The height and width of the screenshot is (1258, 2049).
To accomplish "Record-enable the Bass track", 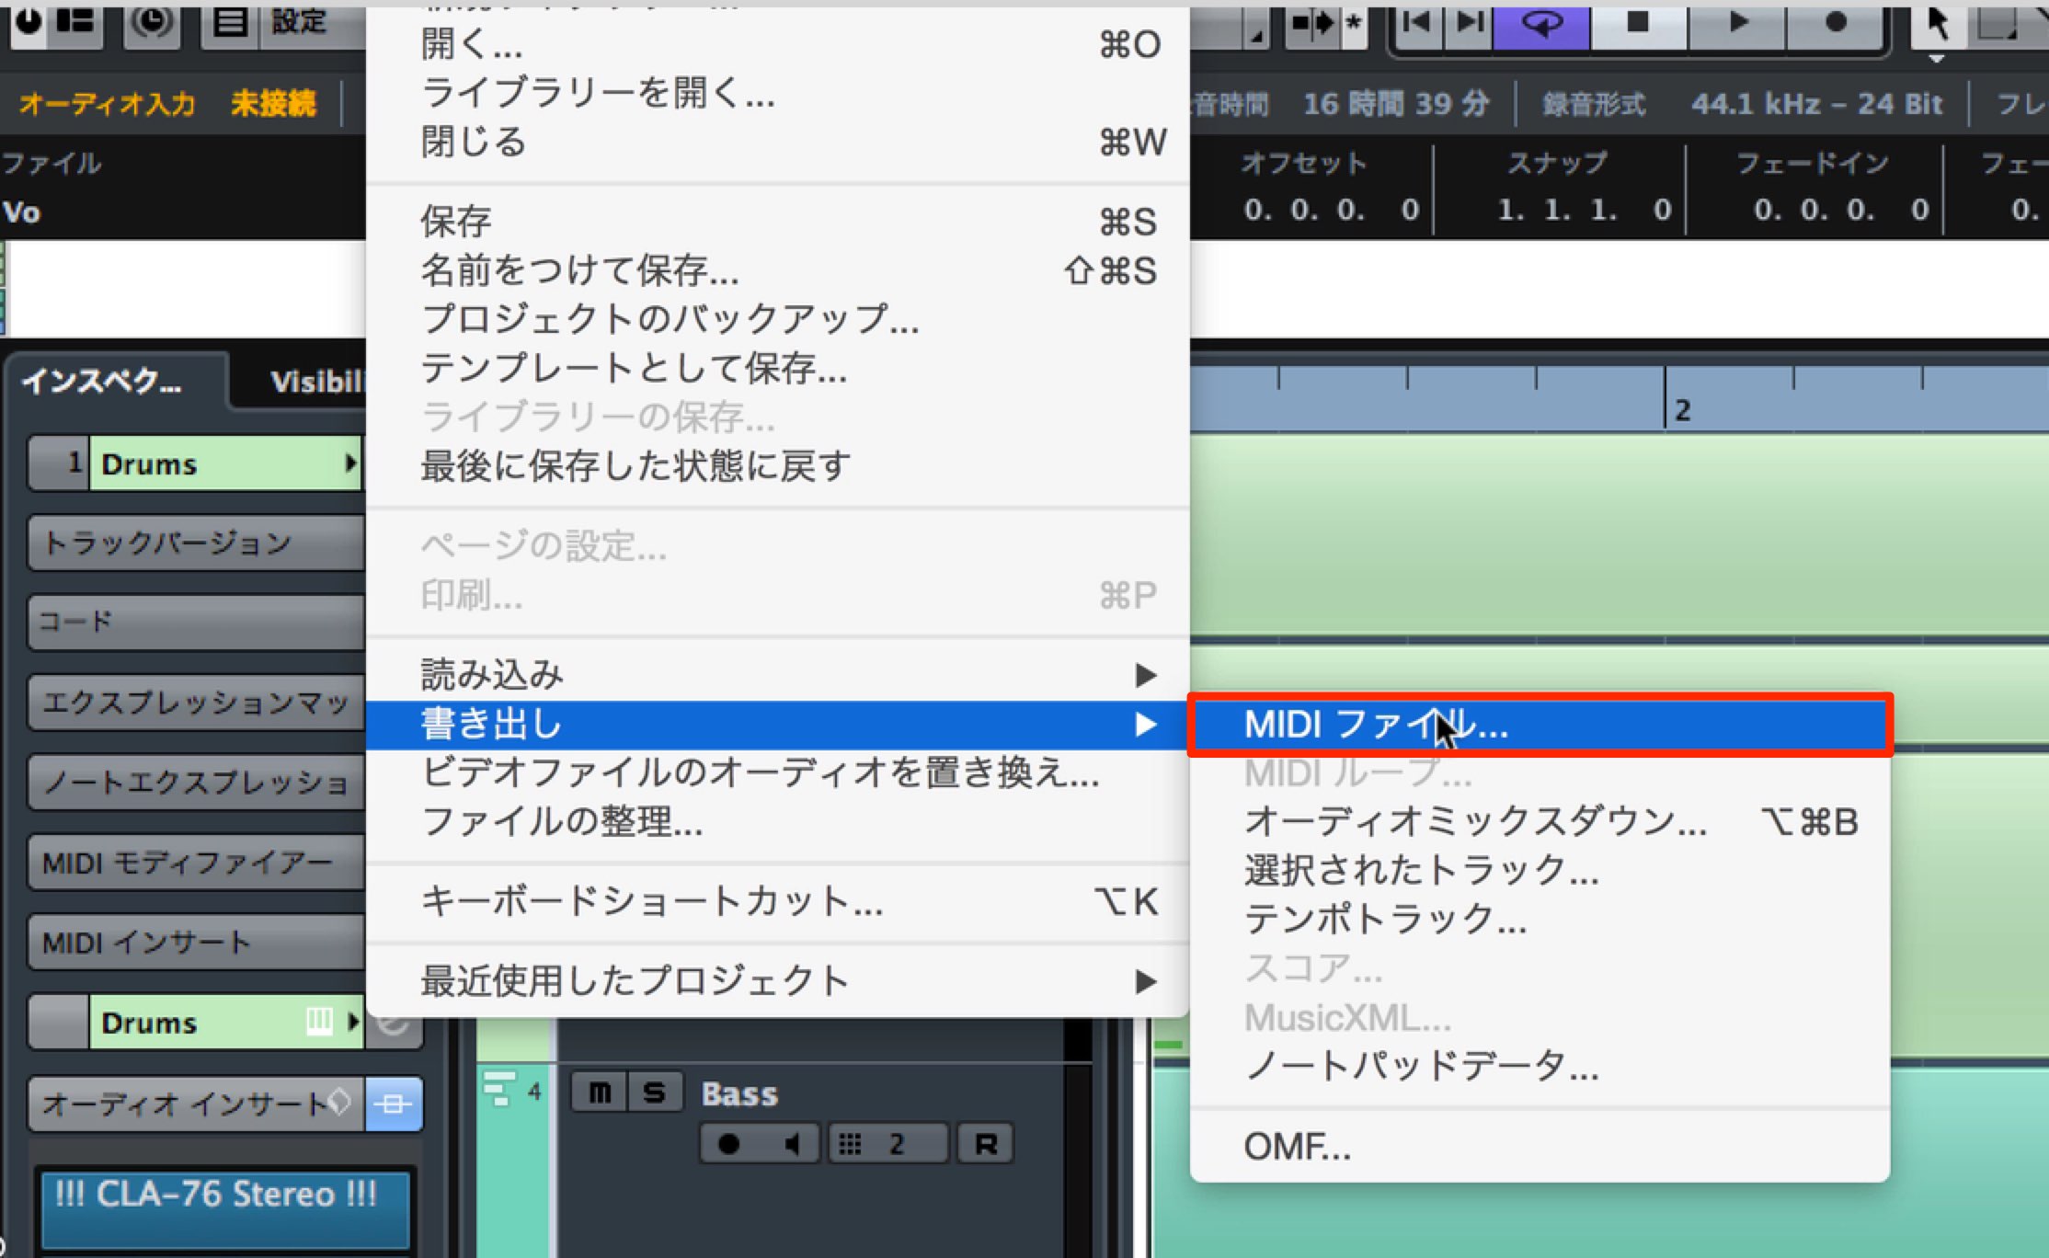I will (729, 1144).
